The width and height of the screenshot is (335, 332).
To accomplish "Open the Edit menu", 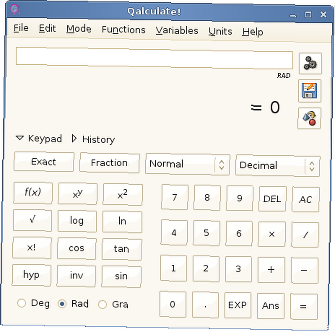I will pyautogui.click(x=47, y=28).
